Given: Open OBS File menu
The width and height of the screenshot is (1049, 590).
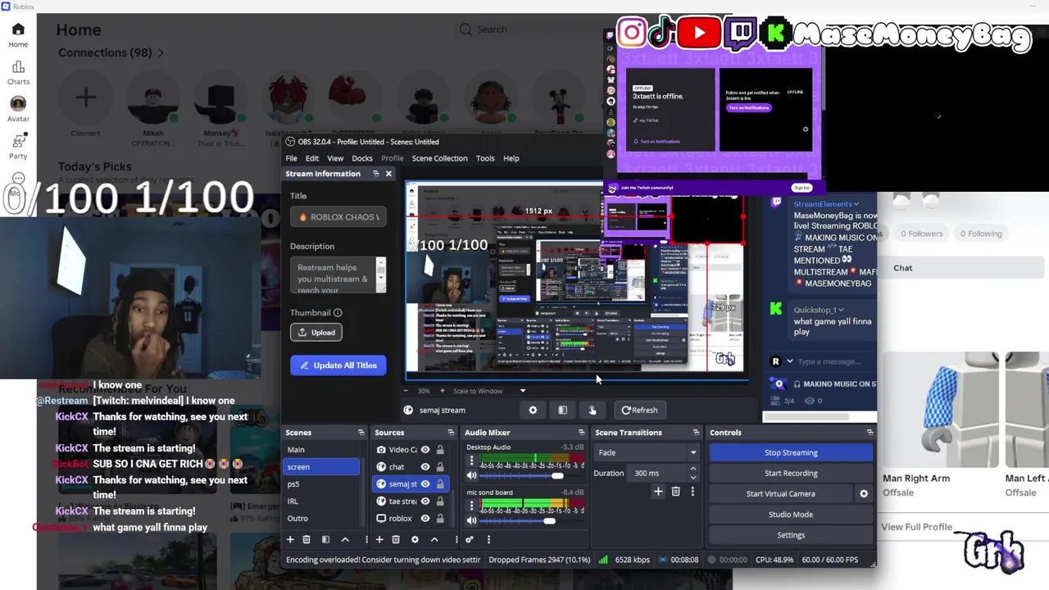Looking at the screenshot, I should 291,158.
